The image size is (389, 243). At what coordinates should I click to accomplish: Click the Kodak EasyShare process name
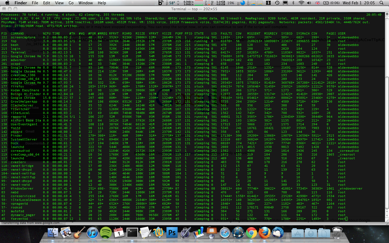[x=25, y=90]
